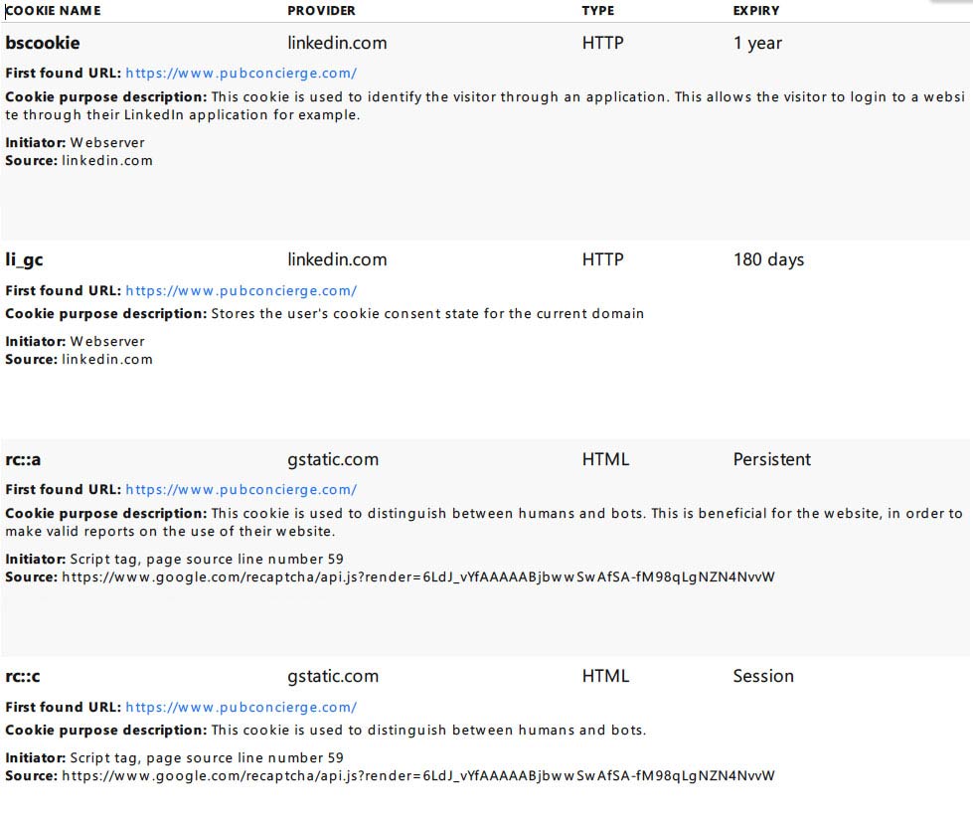Click the 1 year expiry value

tap(757, 43)
